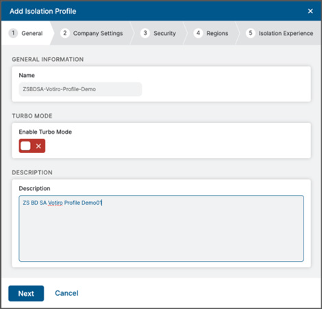Image resolution: width=322 pixels, height=309 pixels.
Task: Click the red X on Turbo Mode toggle
Action: coord(38,146)
